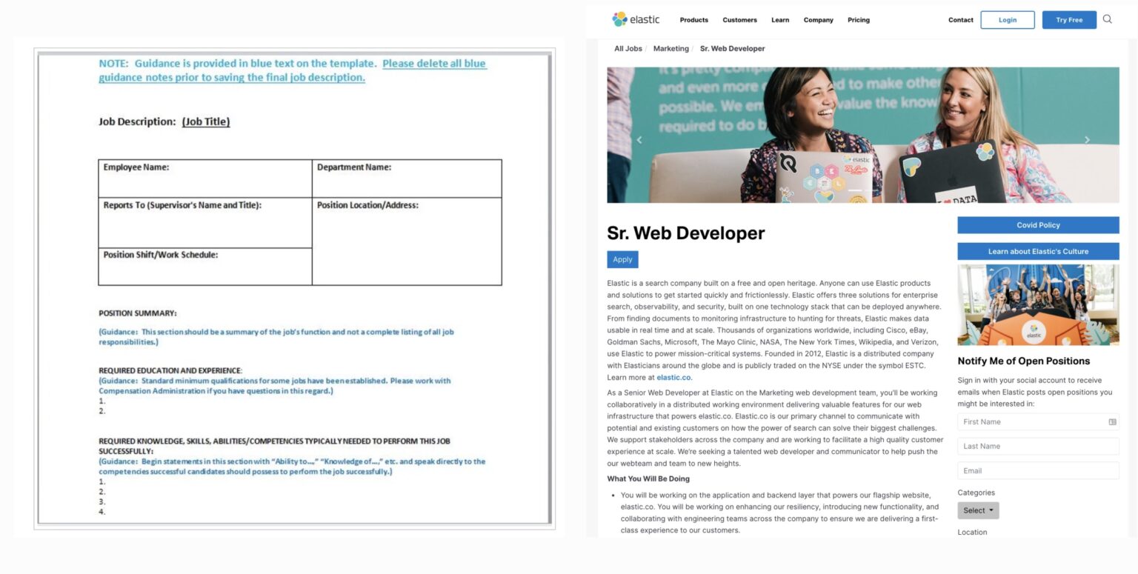Click the autofill icon inside First Name field
This screenshot has height=574, width=1138.
click(x=1112, y=421)
